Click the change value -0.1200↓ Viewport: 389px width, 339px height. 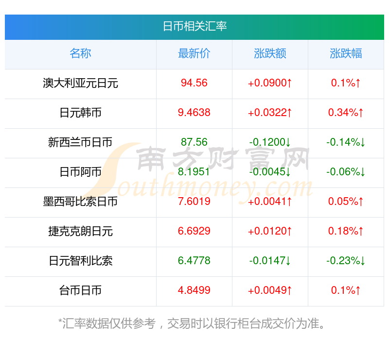tap(270, 142)
